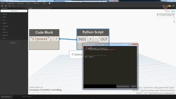Expand the BuiltIn library category
The width and height of the screenshot is (176, 99).
(4, 17)
